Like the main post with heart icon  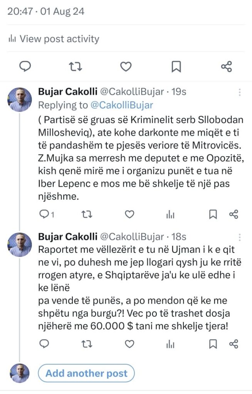126,67
